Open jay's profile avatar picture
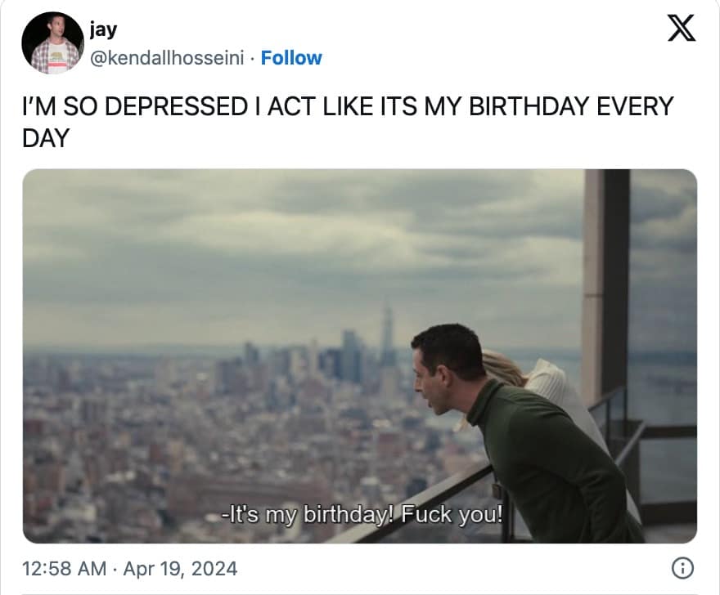 click(x=52, y=43)
